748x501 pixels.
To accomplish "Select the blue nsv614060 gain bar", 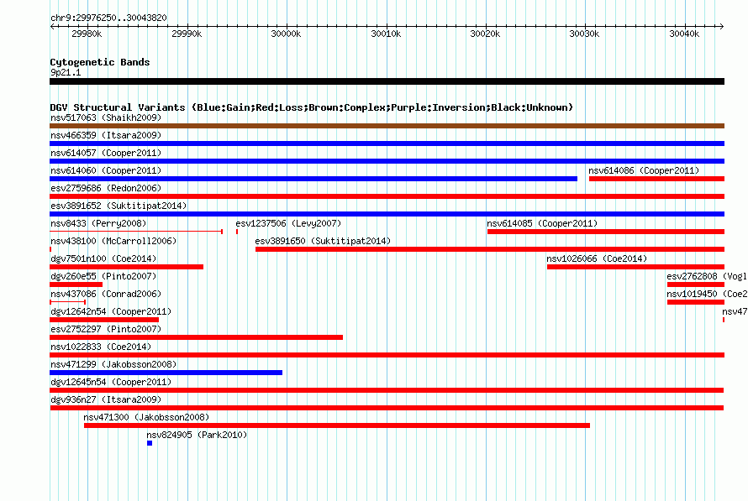I will 313,179.
